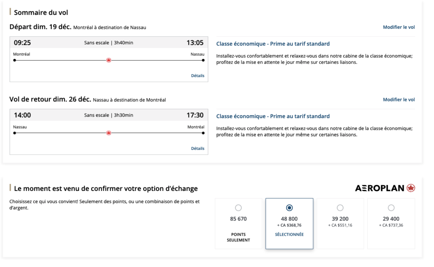Click the 09:25 departure time
This screenshot has width=434, height=267.
(22, 43)
